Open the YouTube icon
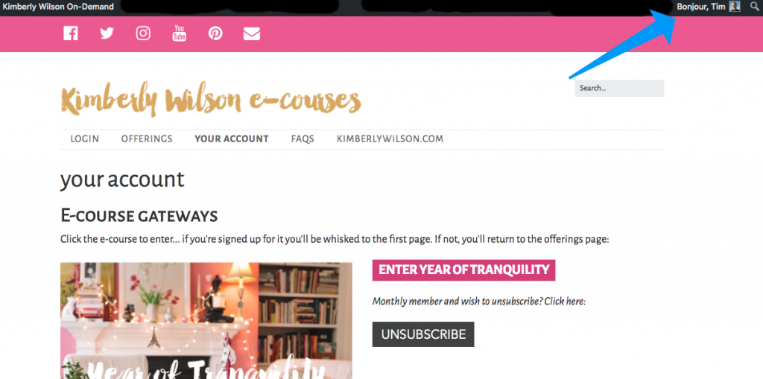Screen dimensions: 763x379 coord(179,34)
